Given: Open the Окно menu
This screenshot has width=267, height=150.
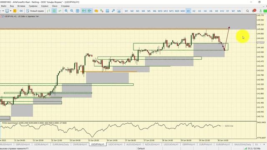Looking at the screenshot, I should 55,6.
